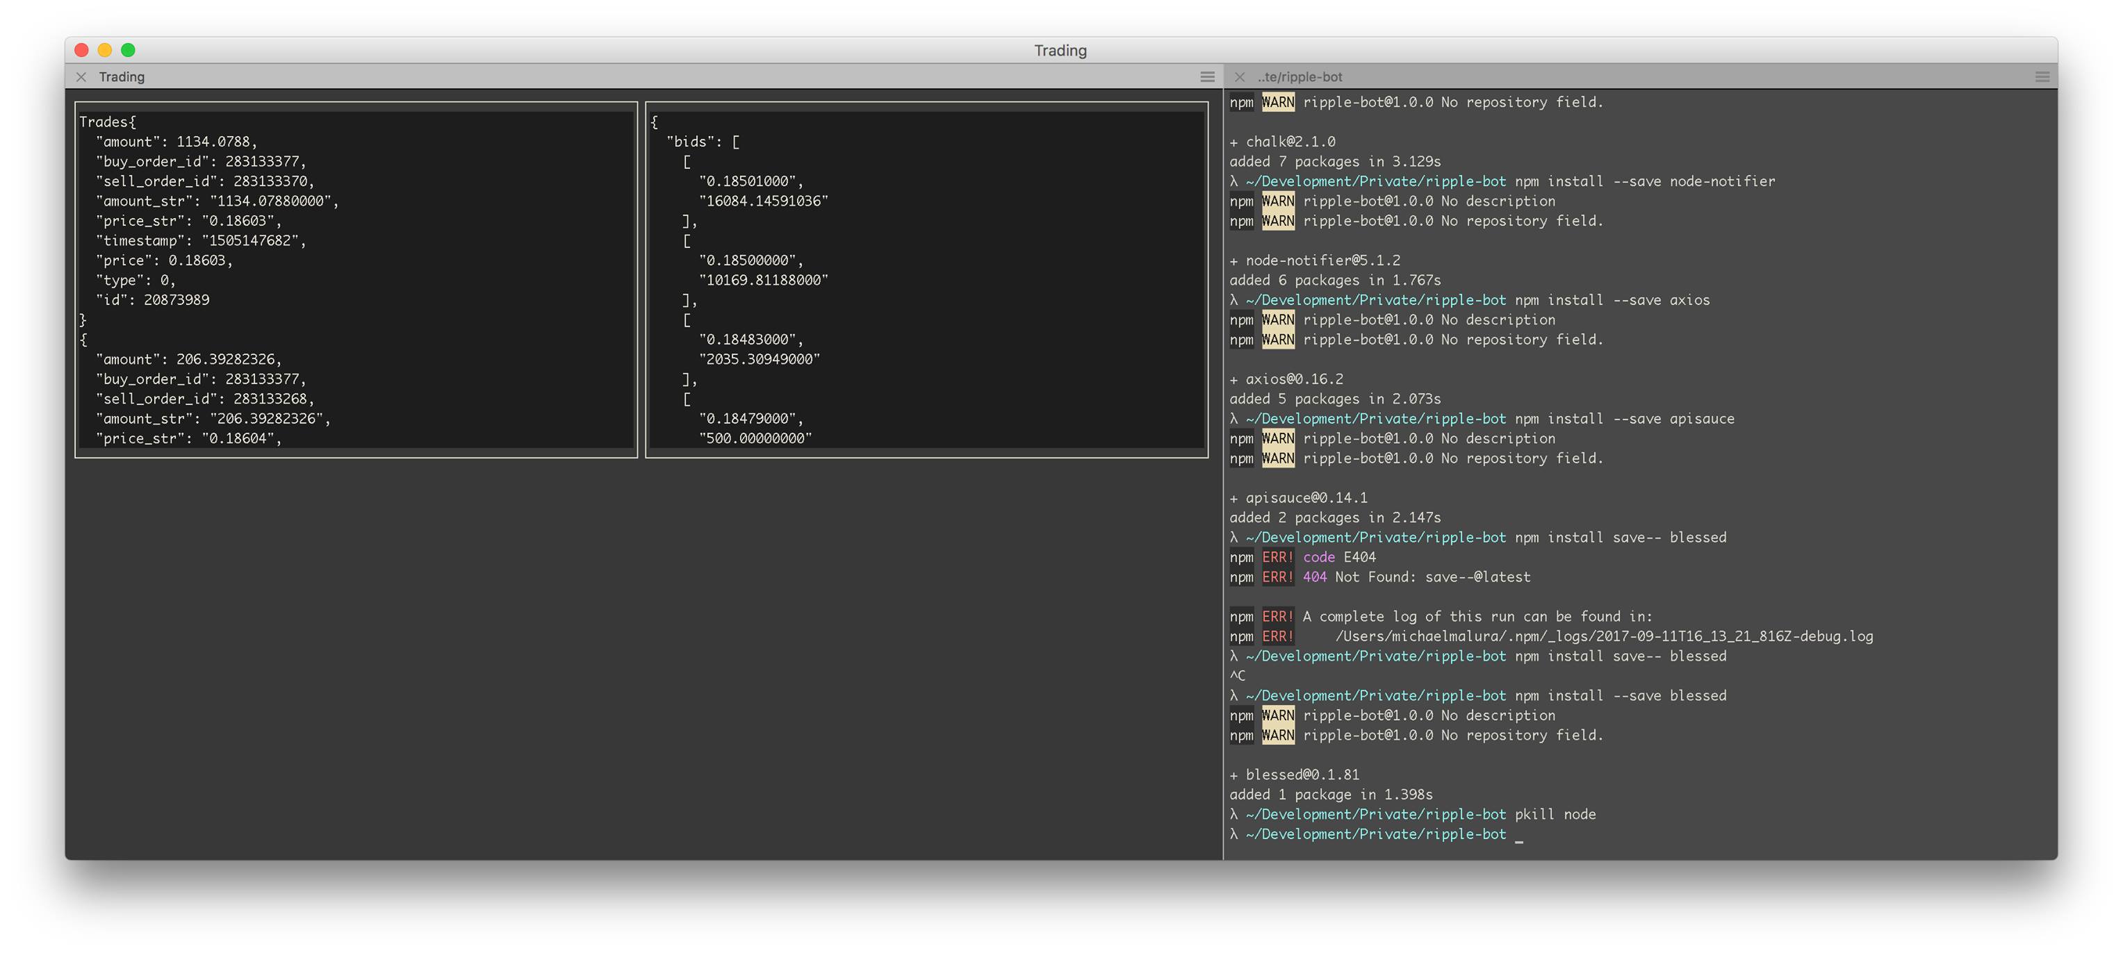Close the ..te/ripple-bot tab with its X icon
Screen dimensions: 2123x953
coord(1240,76)
